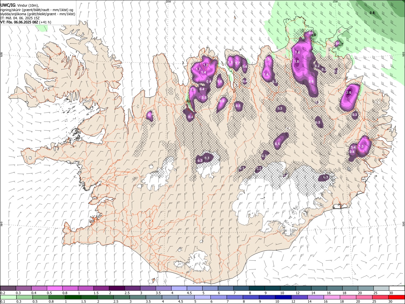Pick lower scale swatch between 20 and 25
405x304 pixels.
(364, 297)
